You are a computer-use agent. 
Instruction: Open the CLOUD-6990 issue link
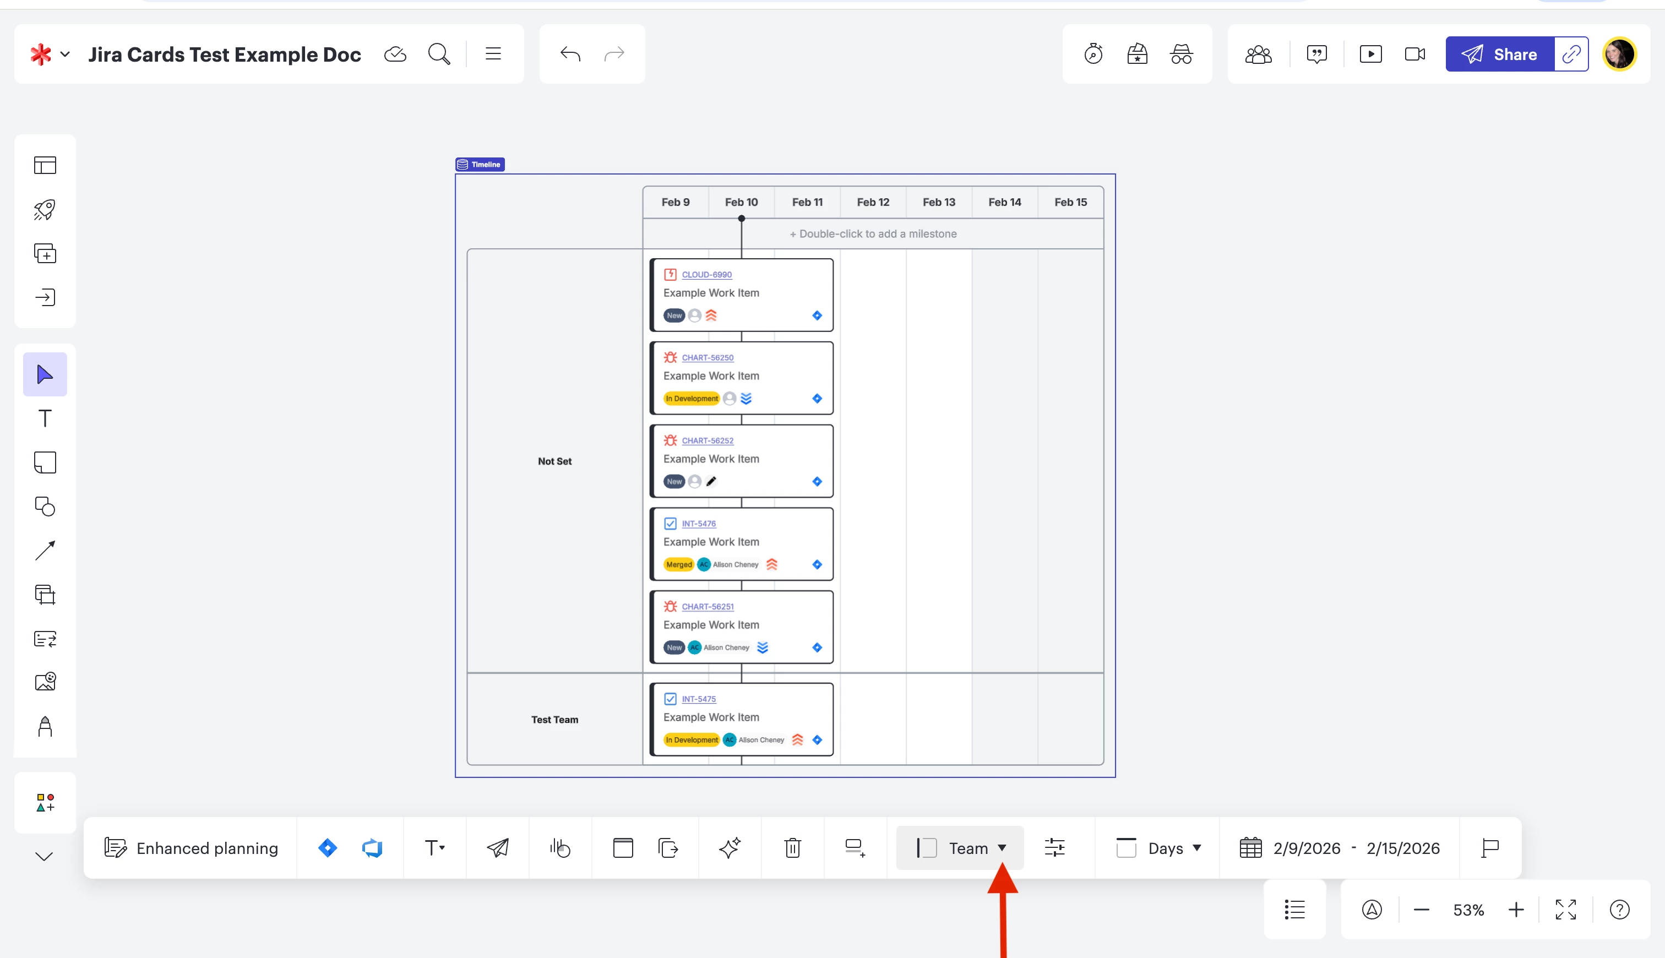coord(706,274)
